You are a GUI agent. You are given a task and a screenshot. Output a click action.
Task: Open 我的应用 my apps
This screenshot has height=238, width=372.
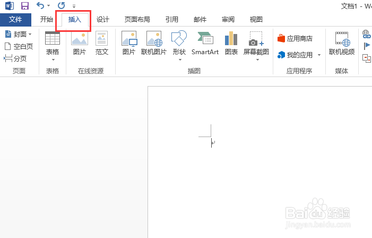tap(295, 55)
